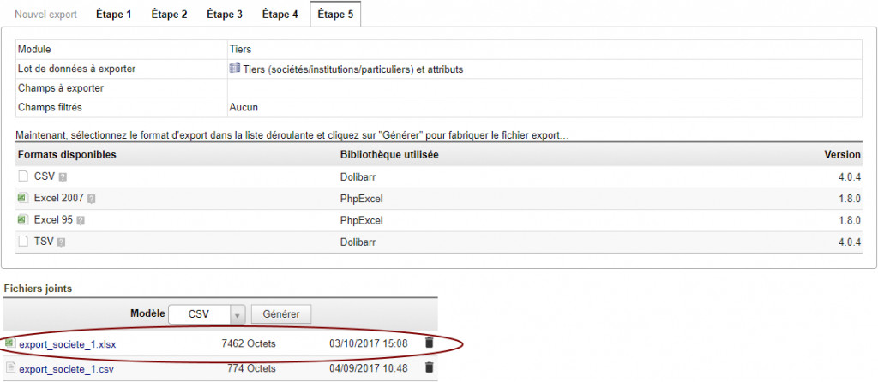Image resolution: width=878 pixels, height=382 pixels.
Task: Click the Lot de données à exporter label
Action: pos(76,69)
